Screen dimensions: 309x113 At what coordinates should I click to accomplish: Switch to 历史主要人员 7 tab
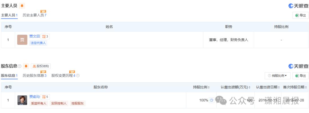[x=35, y=15]
